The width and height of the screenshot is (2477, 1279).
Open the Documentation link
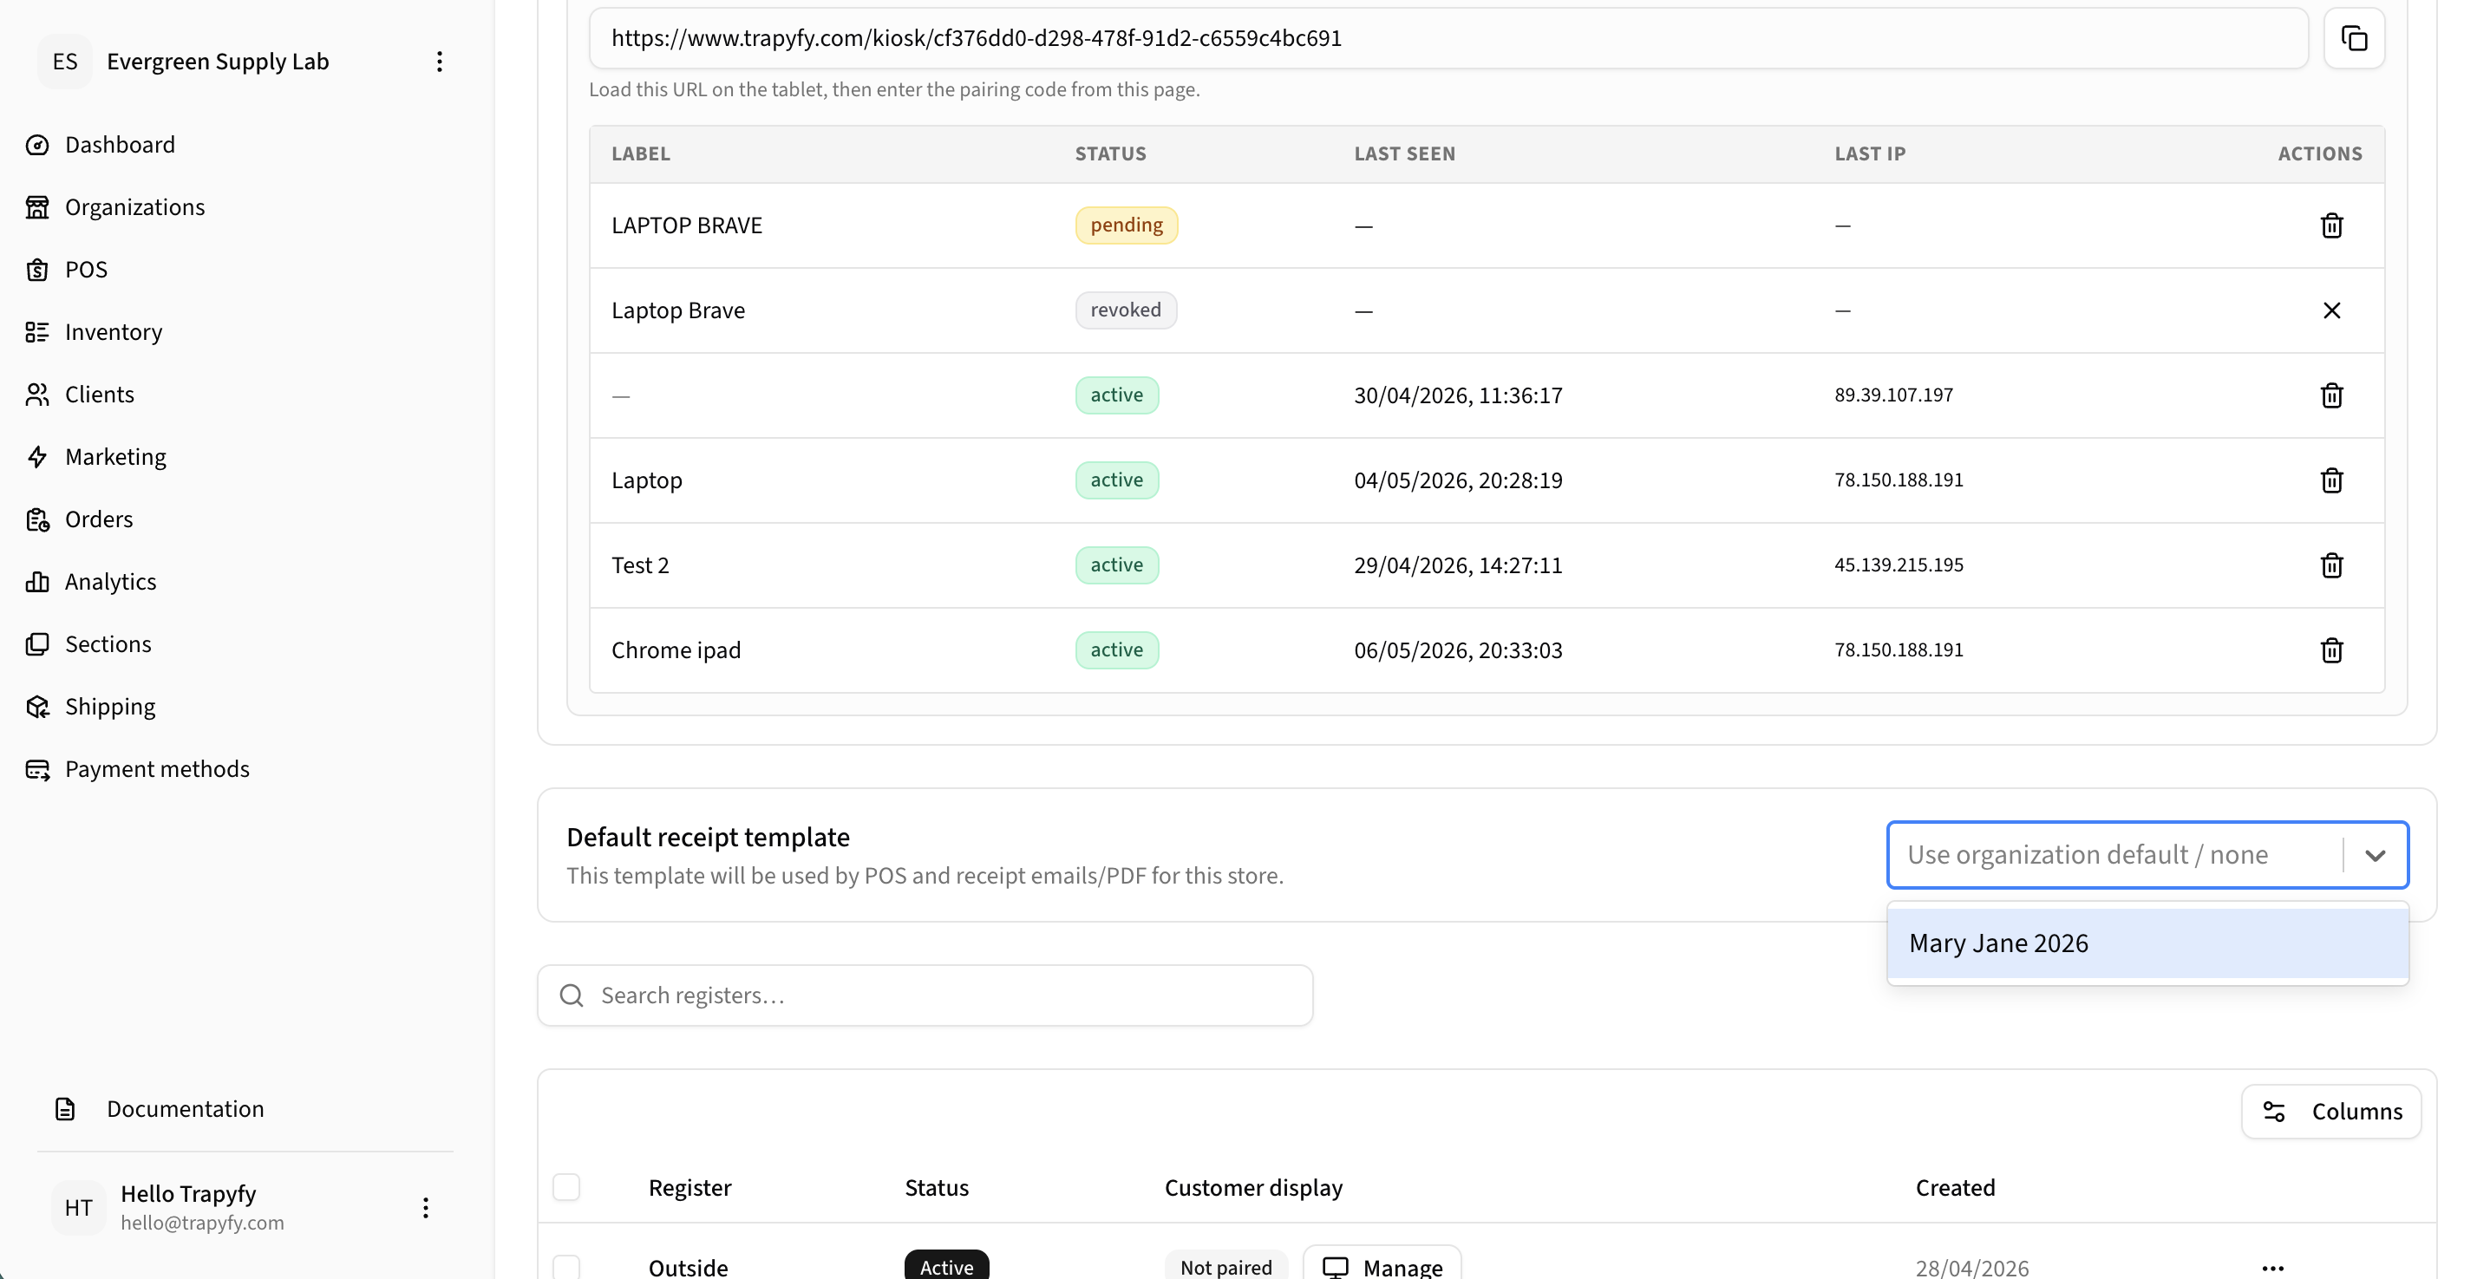[186, 1109]
